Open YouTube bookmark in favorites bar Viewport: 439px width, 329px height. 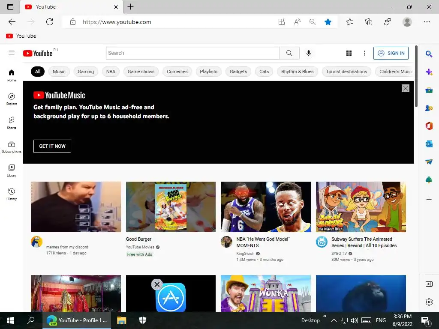point(21,36)
